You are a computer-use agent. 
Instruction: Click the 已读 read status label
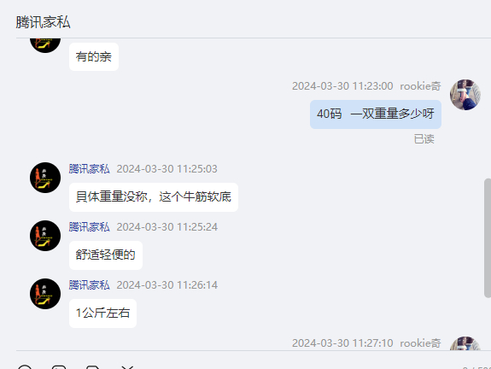click(424, 139)
